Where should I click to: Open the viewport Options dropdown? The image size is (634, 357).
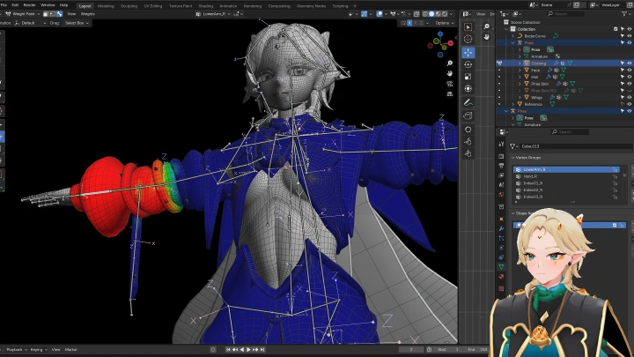pos(445,23)
